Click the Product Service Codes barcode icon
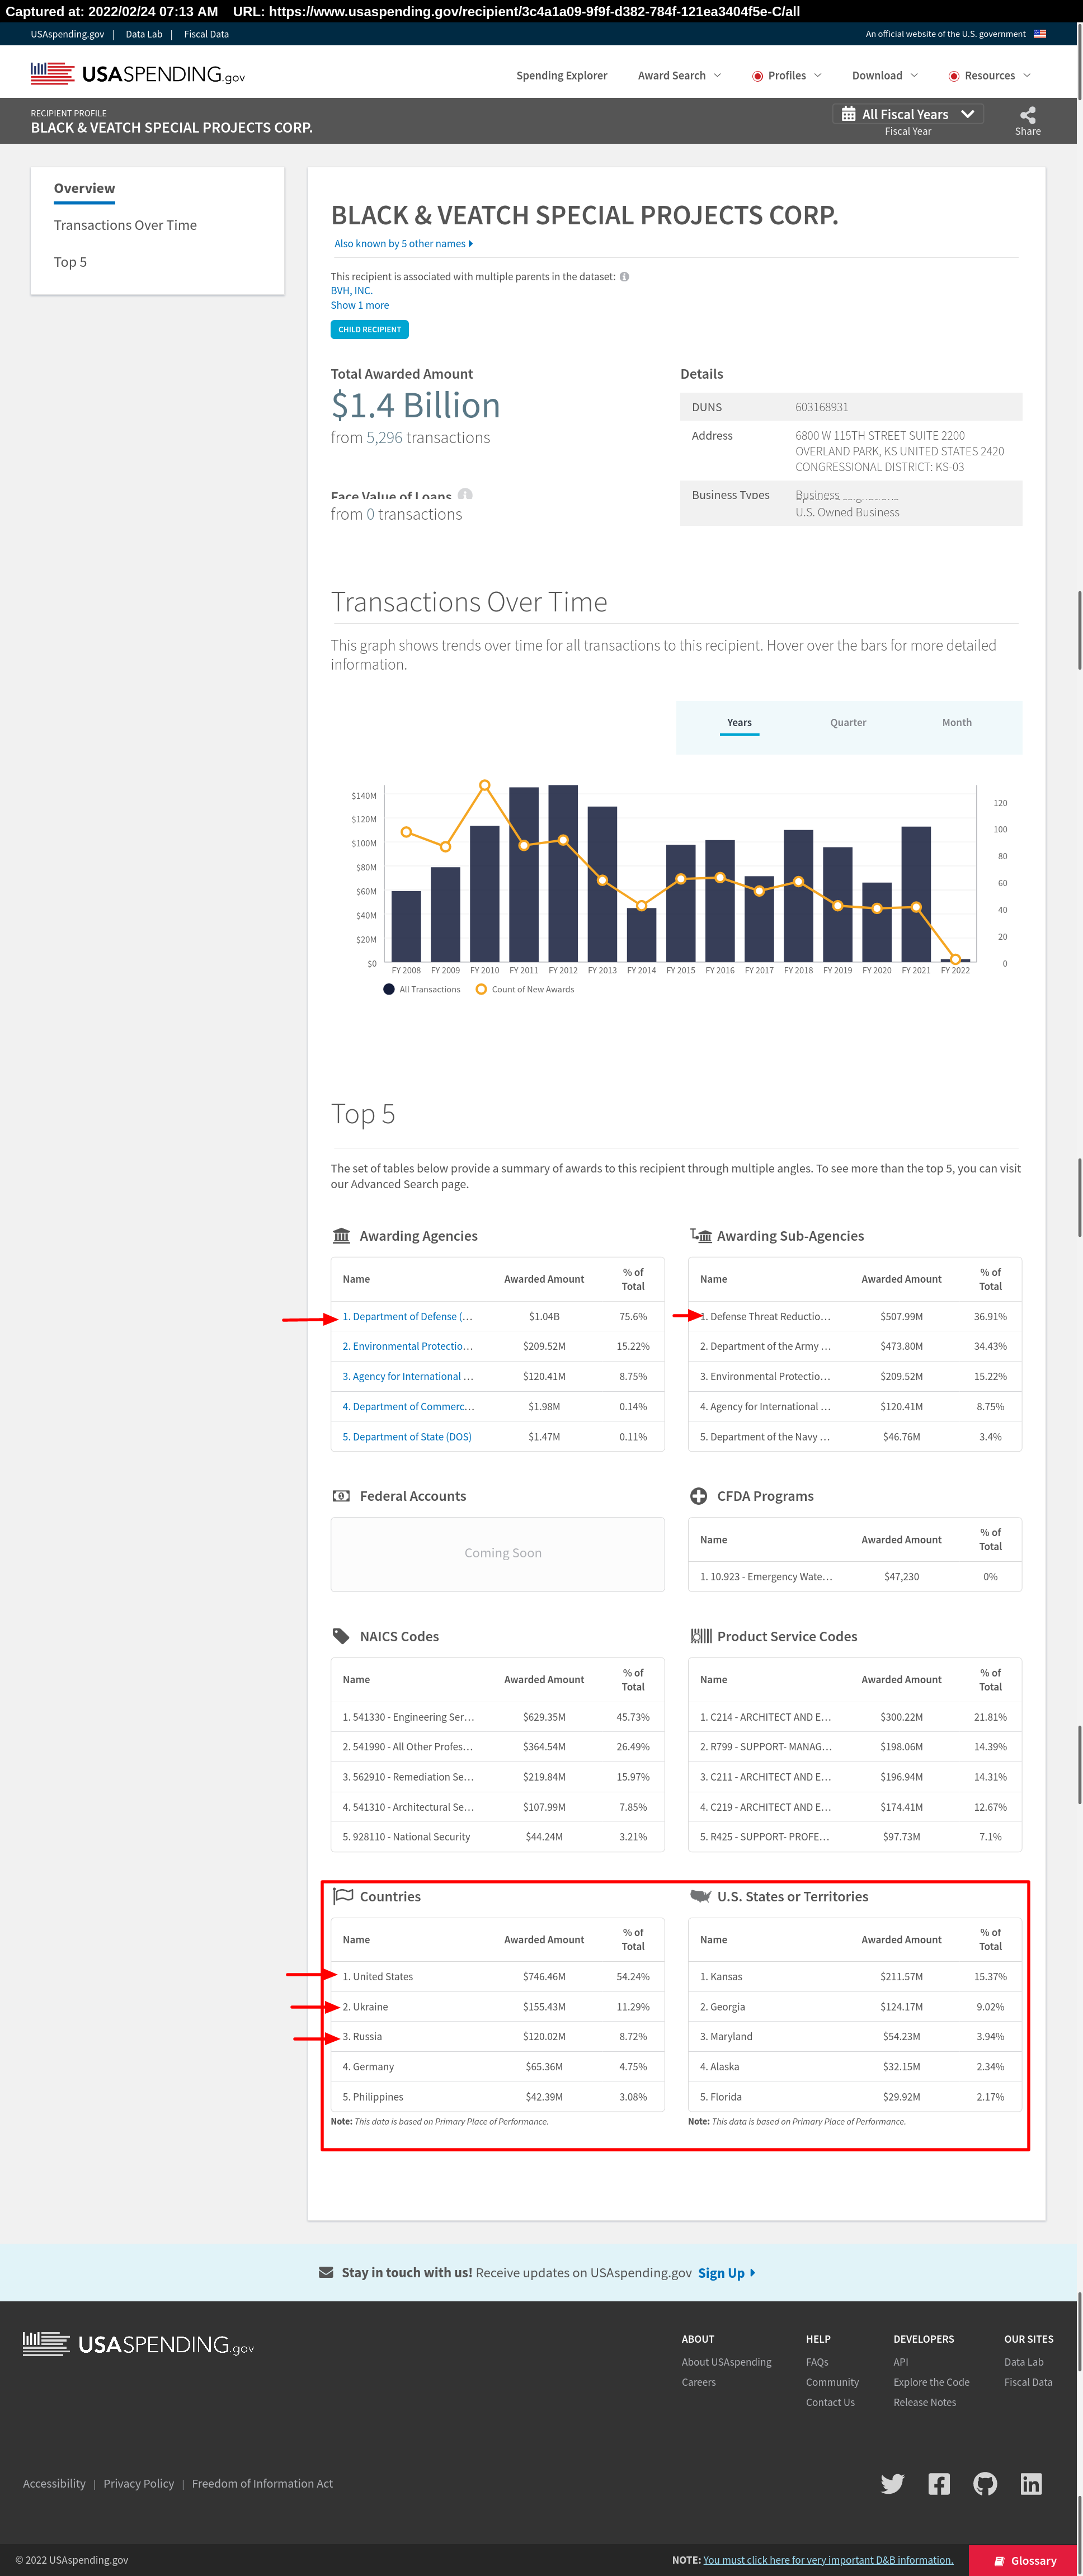Screen dimensions: 1083x2576 700,1636
